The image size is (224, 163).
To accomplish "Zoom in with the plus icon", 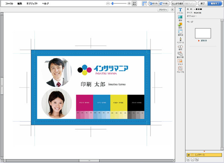I will [129, 4].
